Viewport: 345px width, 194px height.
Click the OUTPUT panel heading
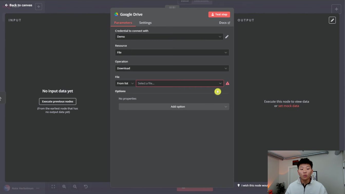coord(246,20)
